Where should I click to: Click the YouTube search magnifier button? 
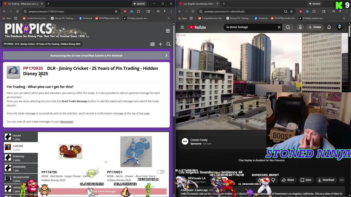click(288, 27)
